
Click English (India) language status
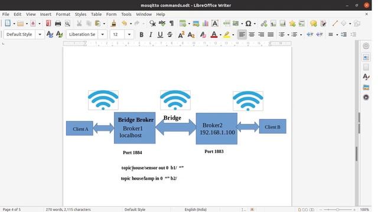pyautogui.click(x=195, y=210)
